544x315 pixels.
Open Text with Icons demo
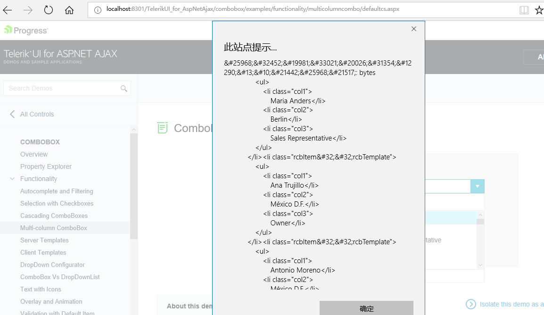point(41,290)
